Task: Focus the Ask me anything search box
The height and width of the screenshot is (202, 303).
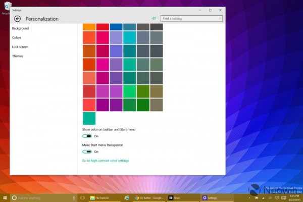Action: tap(43, 198)
